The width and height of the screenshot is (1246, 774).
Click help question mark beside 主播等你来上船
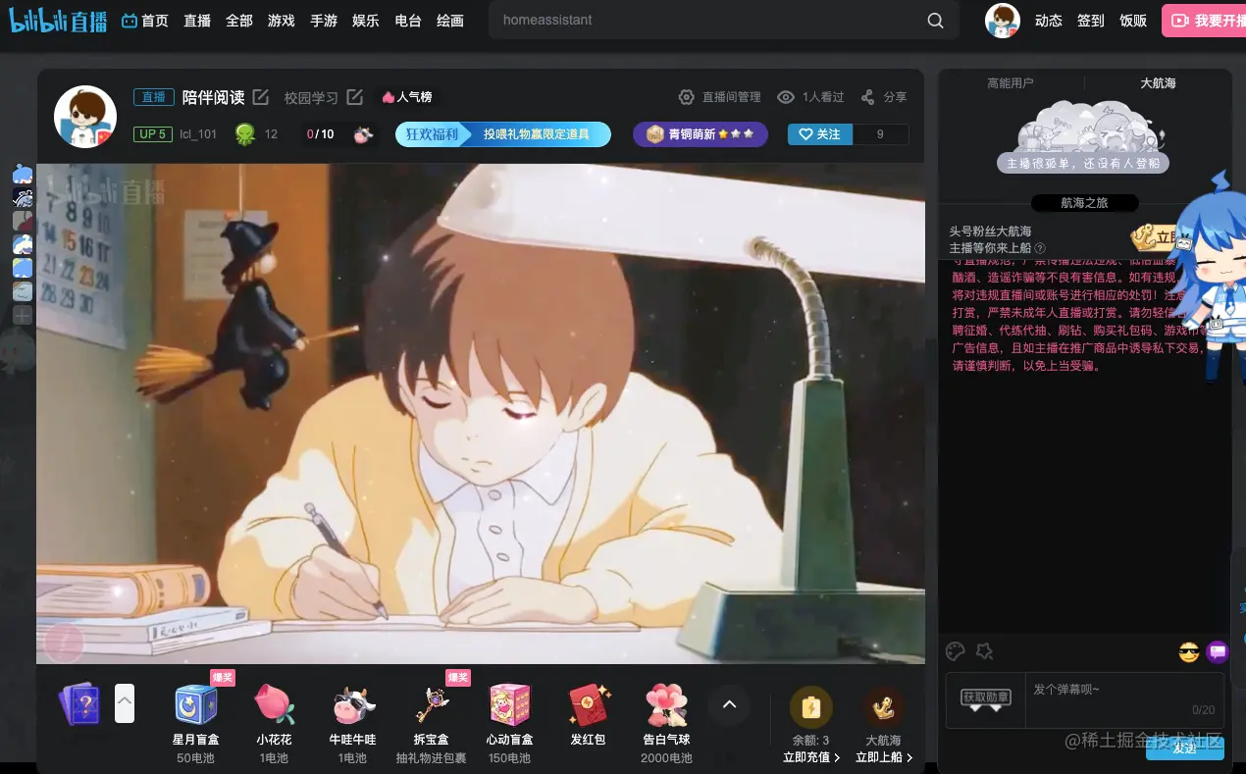(x=1040, y=248)
